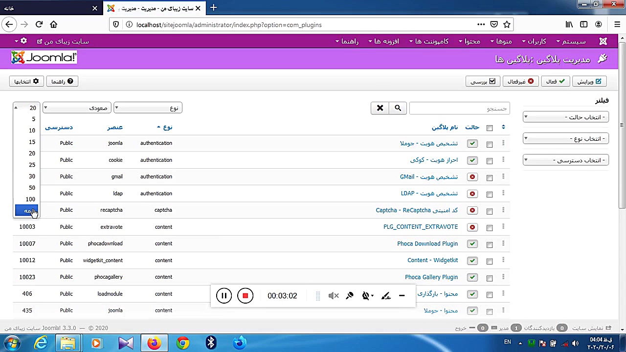Click the Joomla icon in the admin menu bar
Viewport: 626px width, 352px height.
click(x=603, y=42)
